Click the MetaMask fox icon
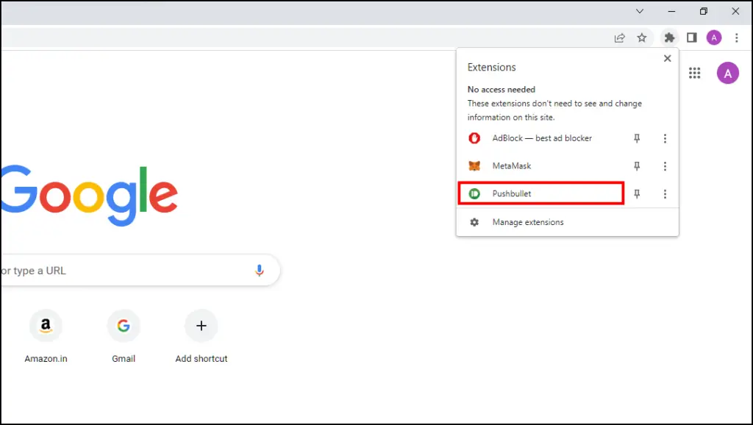Image resolution: width=753 pixels, height=425 pixels. click(x=474, y=166)
